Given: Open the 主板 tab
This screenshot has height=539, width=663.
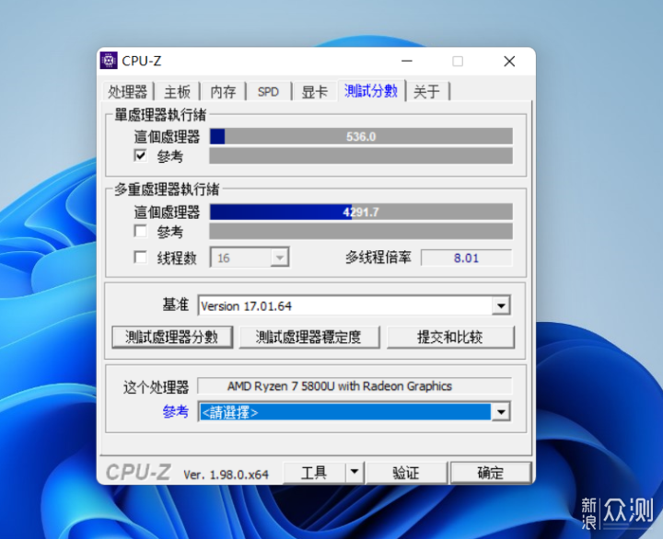Looking at the screenshot, I should (177, 92).
